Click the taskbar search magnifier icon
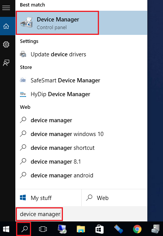 coord(24,229)
